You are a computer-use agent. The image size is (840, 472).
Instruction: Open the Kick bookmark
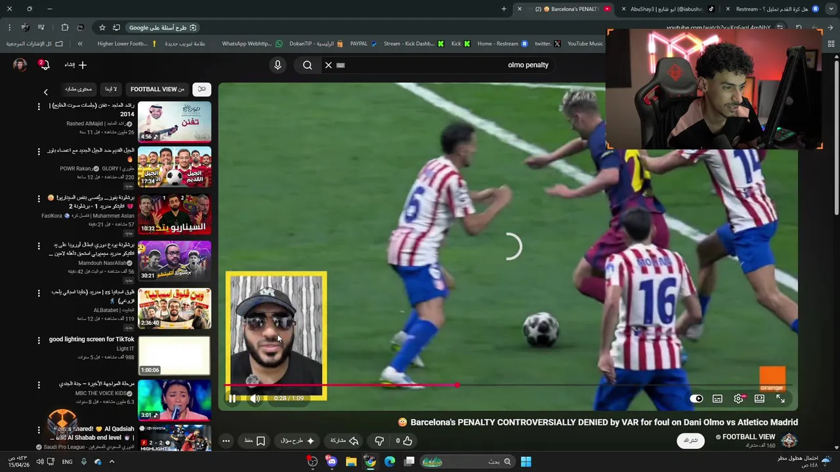(x=461, y=44)
